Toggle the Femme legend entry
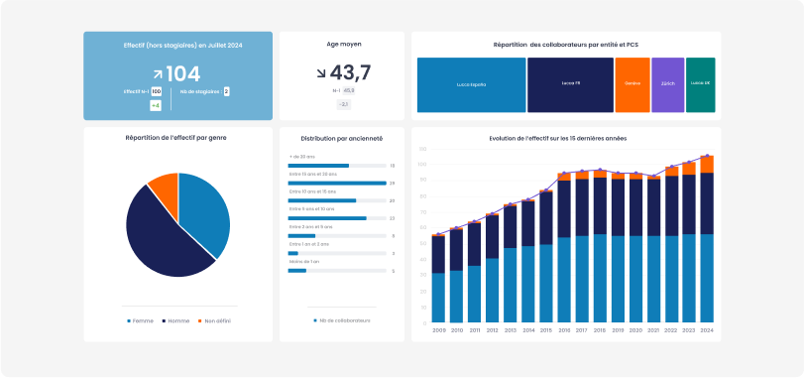 tap(140, 321)
